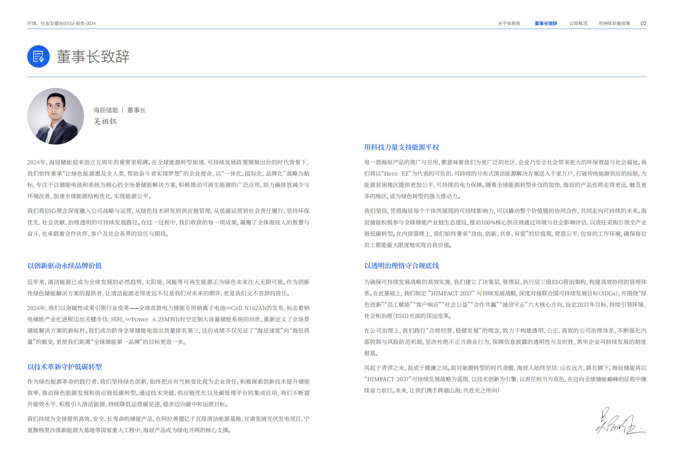Screen dimensions: 674x457
Task: Click the paragraph starting 在公司治理上, 我们践行
Action: click(x=505, y=342)
